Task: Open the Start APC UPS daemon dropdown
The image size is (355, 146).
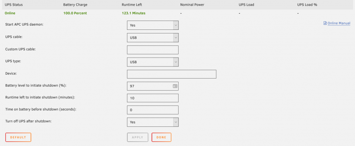Action: tap(153, 25)
